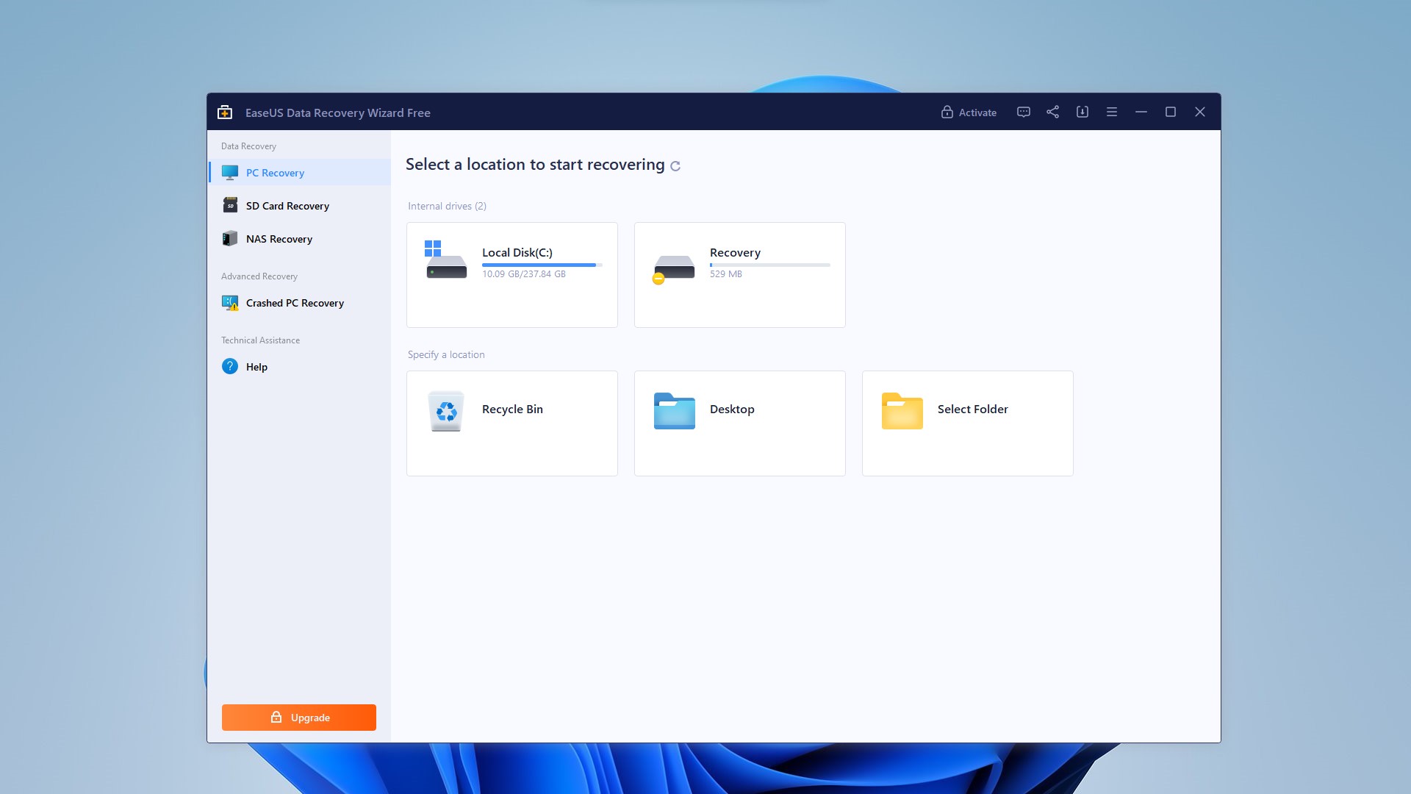Image resolution: width=1411 pixels, height=794 pixels.
Task: Expand Technical Assistance options
Action: (259, 340)
